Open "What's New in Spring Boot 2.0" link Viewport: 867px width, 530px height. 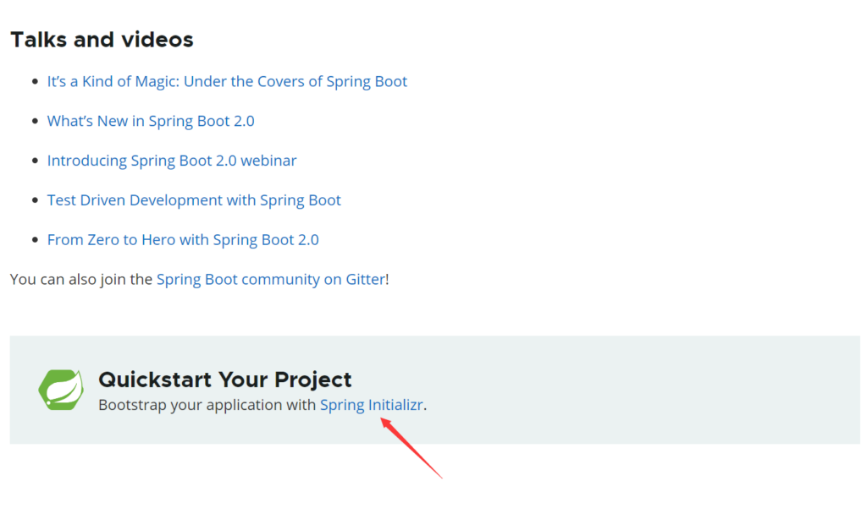(151, 121)
